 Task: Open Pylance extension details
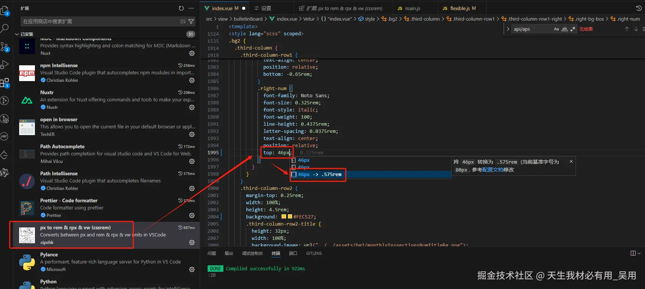point(106,262)
